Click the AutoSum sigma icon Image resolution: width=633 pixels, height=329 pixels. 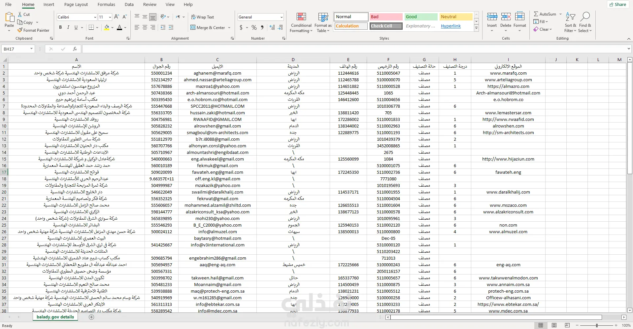pyautogui.click(x=536, y=14)
